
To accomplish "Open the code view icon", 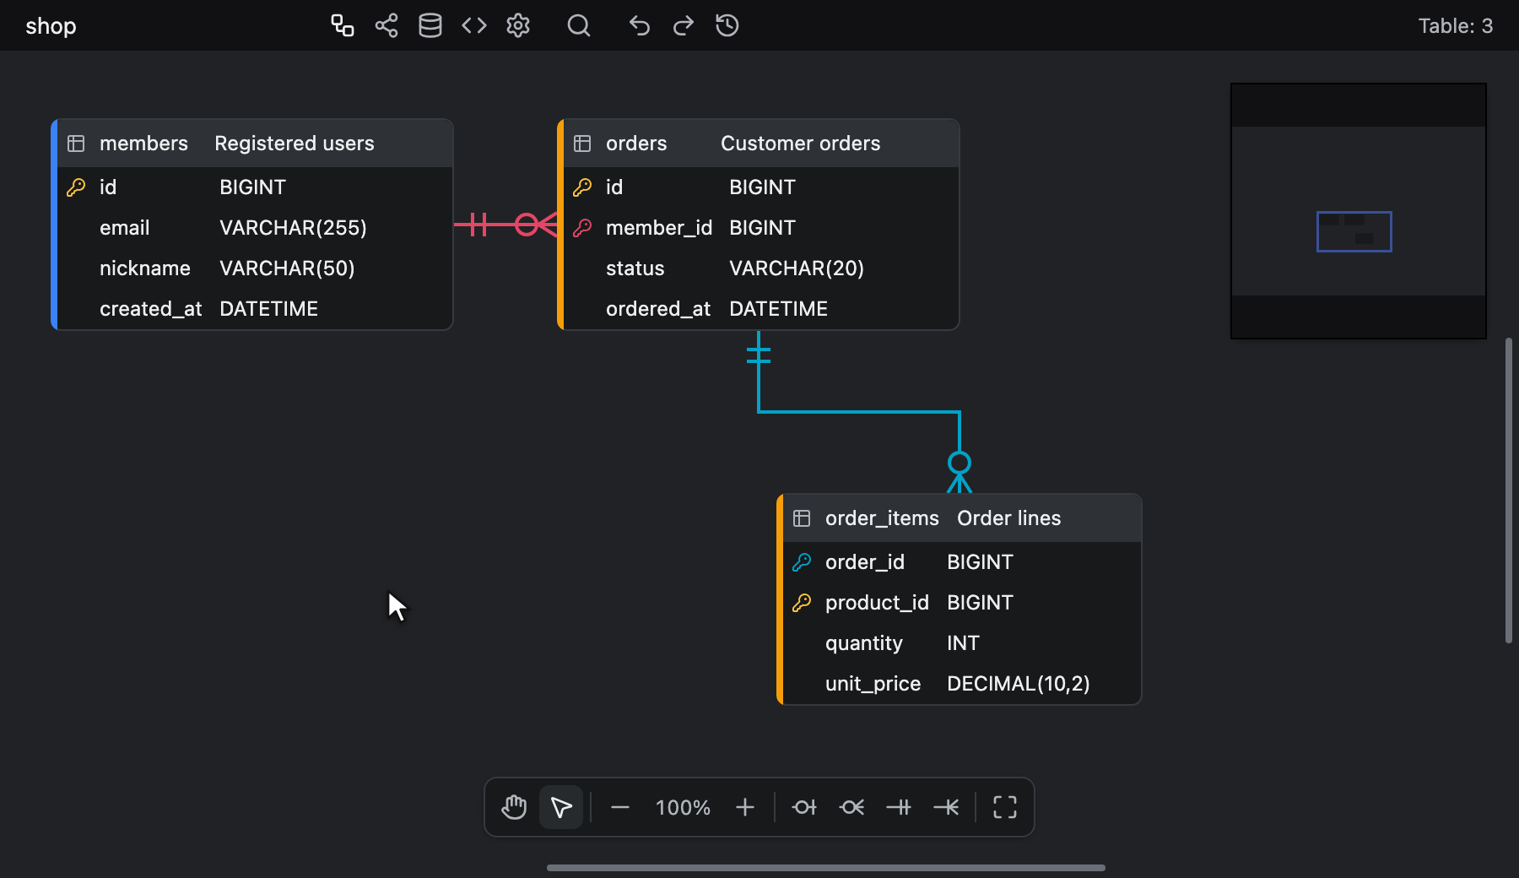I will (474, 25).
